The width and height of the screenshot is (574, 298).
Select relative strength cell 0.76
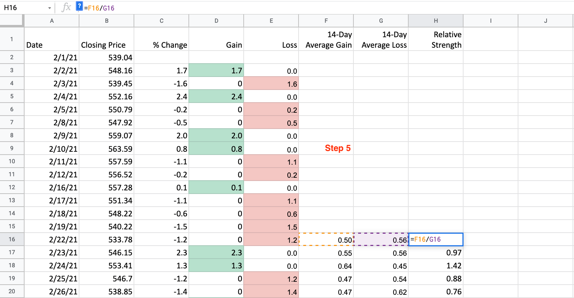coord(436,291)
